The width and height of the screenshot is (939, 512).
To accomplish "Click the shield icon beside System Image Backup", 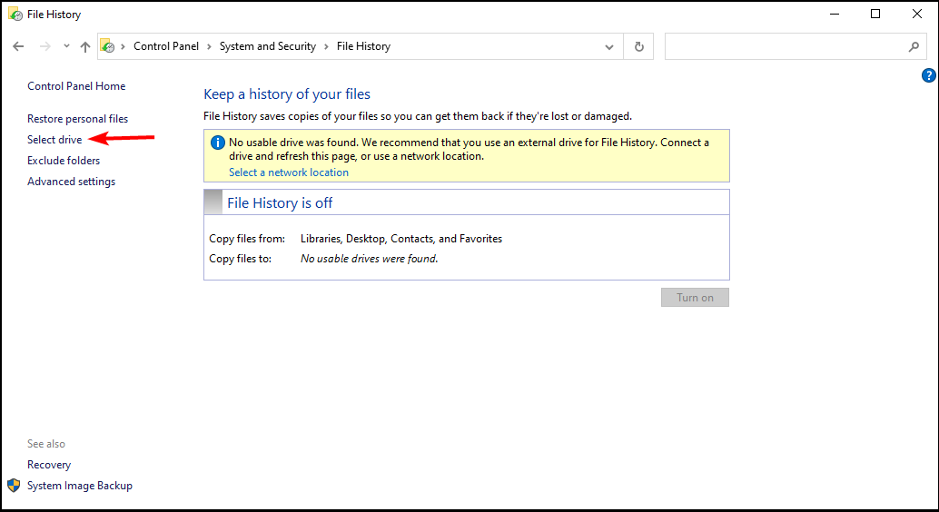I will [x=14, y=486].
